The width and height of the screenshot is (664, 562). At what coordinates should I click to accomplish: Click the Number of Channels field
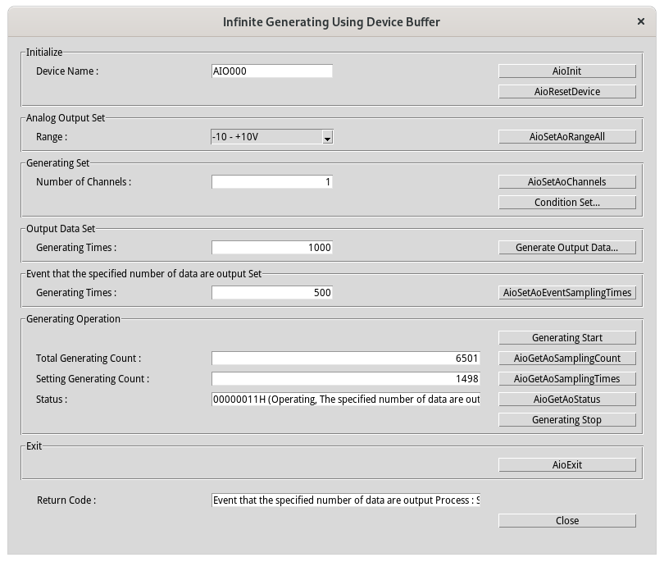272,182
